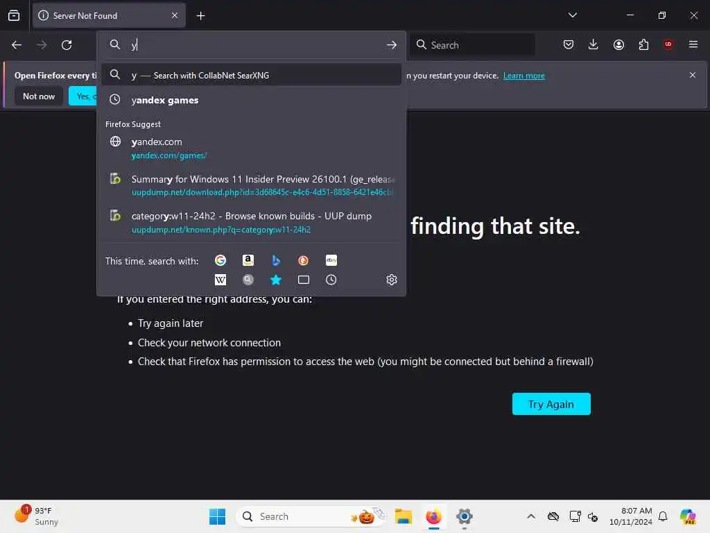
Task: Search this time with Amazon
Action: pos(248,260)
